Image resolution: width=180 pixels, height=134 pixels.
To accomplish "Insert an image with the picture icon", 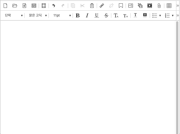I will pos(131,6).
